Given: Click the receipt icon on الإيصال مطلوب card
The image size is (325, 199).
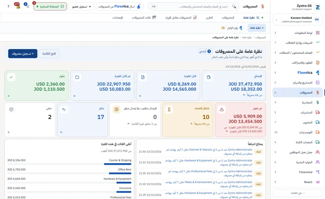Looking at the screenshot, I should point(116,109).
